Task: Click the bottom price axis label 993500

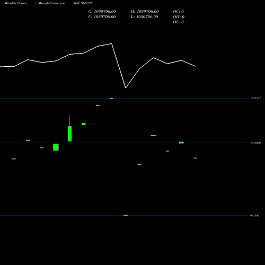Action: click(255, 216)
